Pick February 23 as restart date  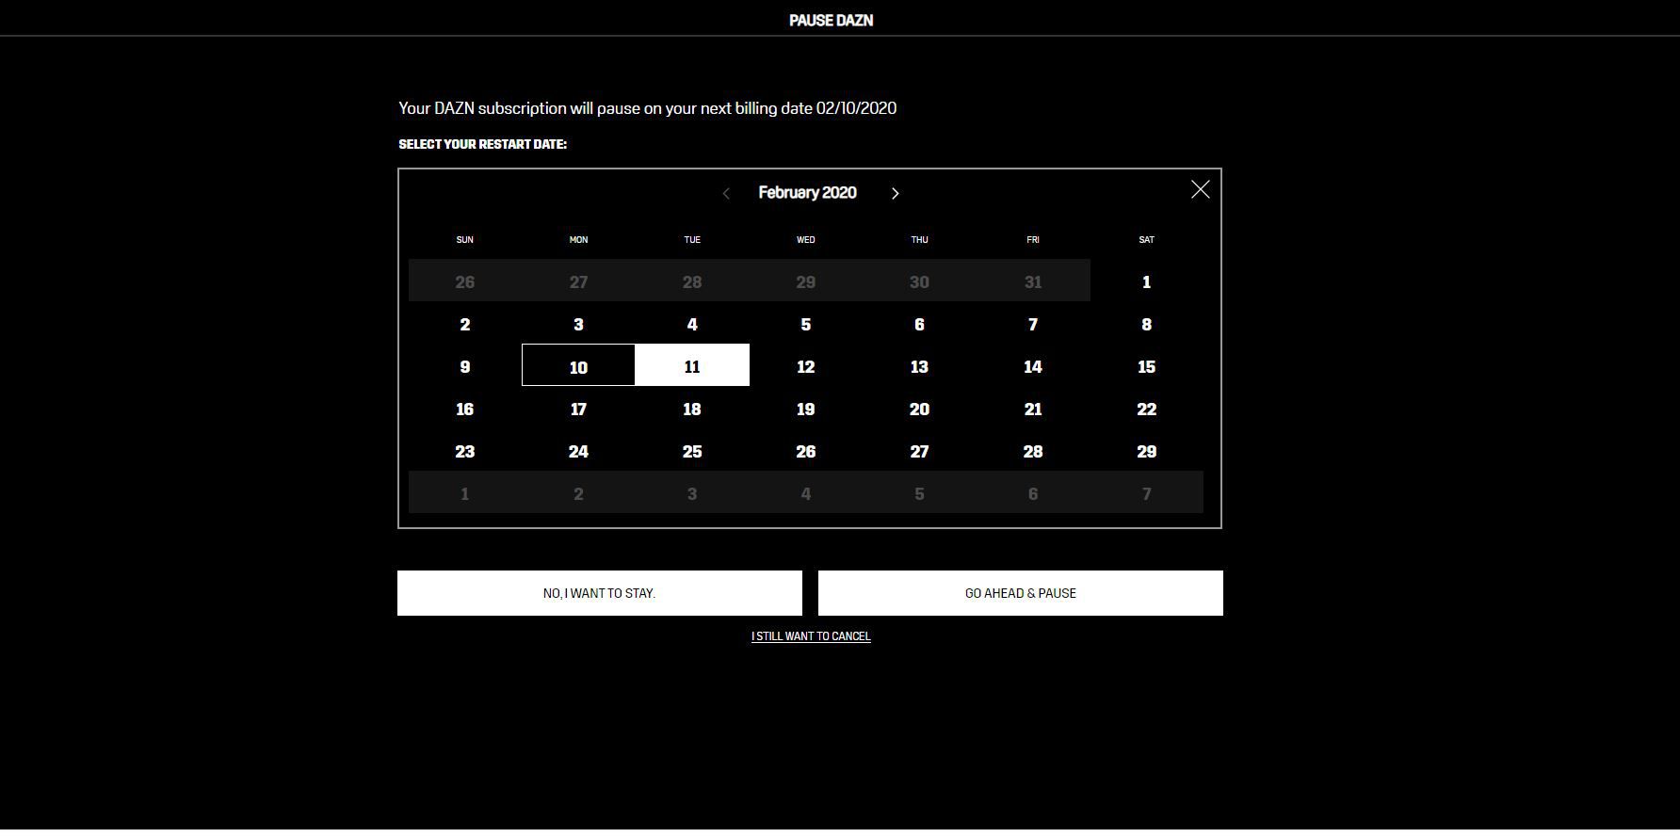tap(465, 450)
